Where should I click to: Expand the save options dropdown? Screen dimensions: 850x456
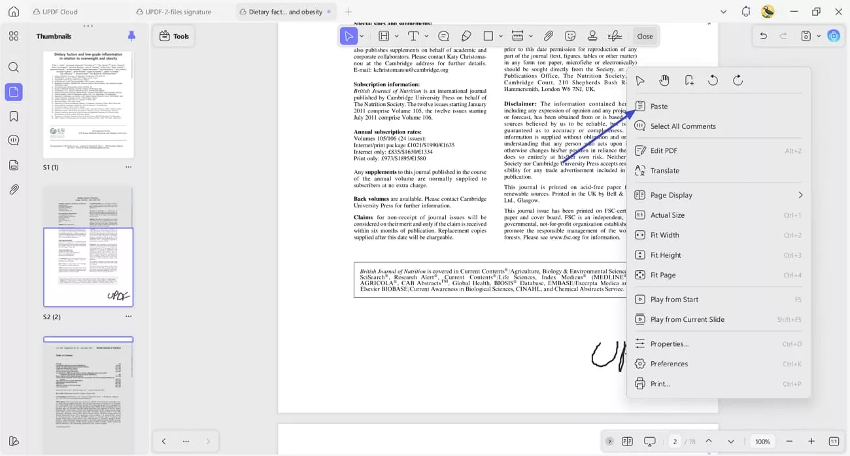[819, 36]
